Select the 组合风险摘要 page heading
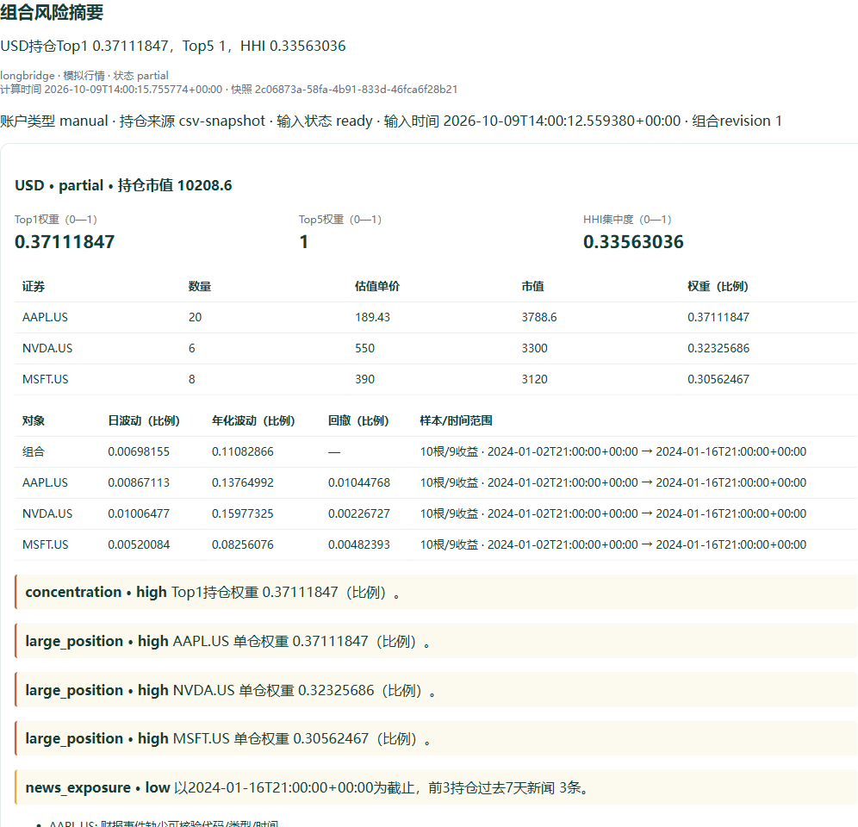This screenshot has height=827, width=858. coord(52,12)
